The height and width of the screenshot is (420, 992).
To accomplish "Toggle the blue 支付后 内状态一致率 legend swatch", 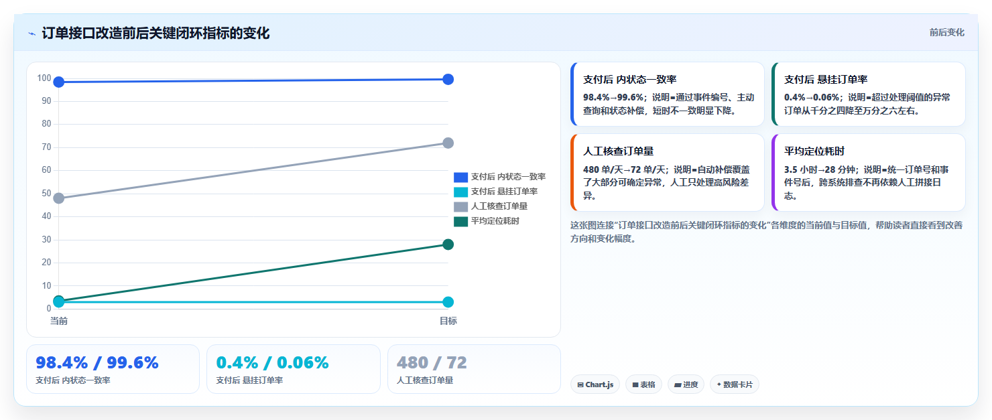I will click(x=460, y=177).
